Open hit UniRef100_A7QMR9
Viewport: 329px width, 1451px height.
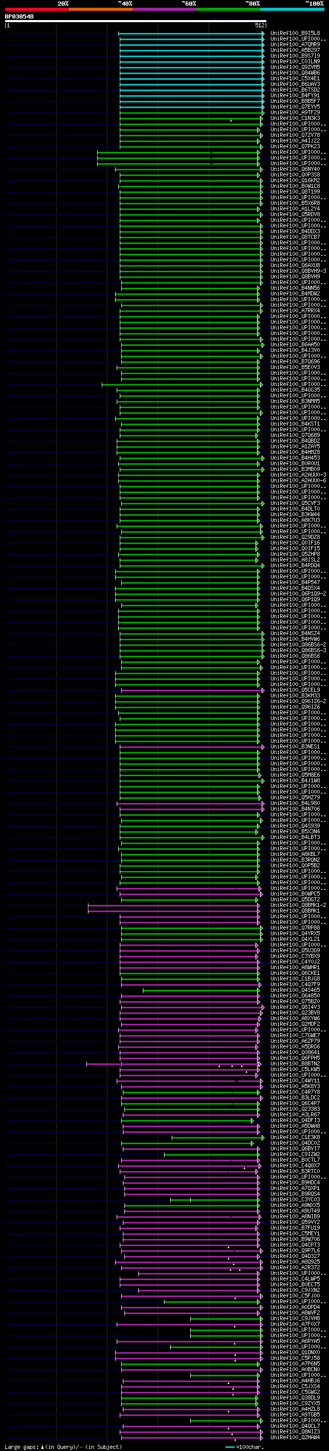click(295, 44)
